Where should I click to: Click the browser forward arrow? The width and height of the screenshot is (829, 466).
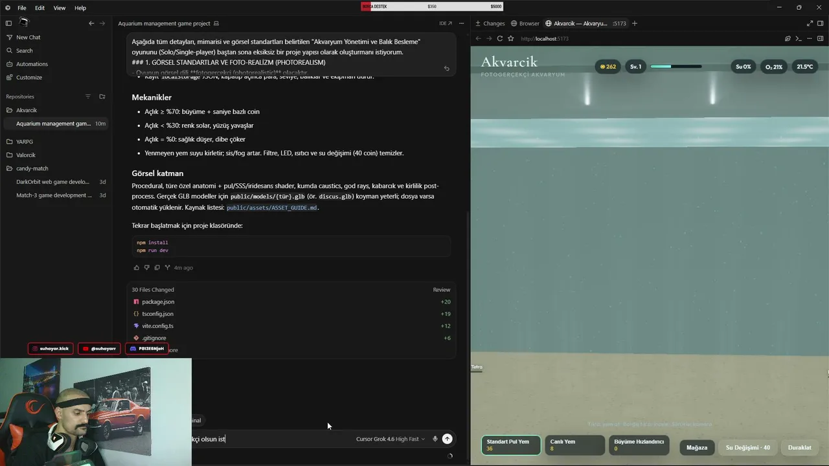tap(489, 38)
